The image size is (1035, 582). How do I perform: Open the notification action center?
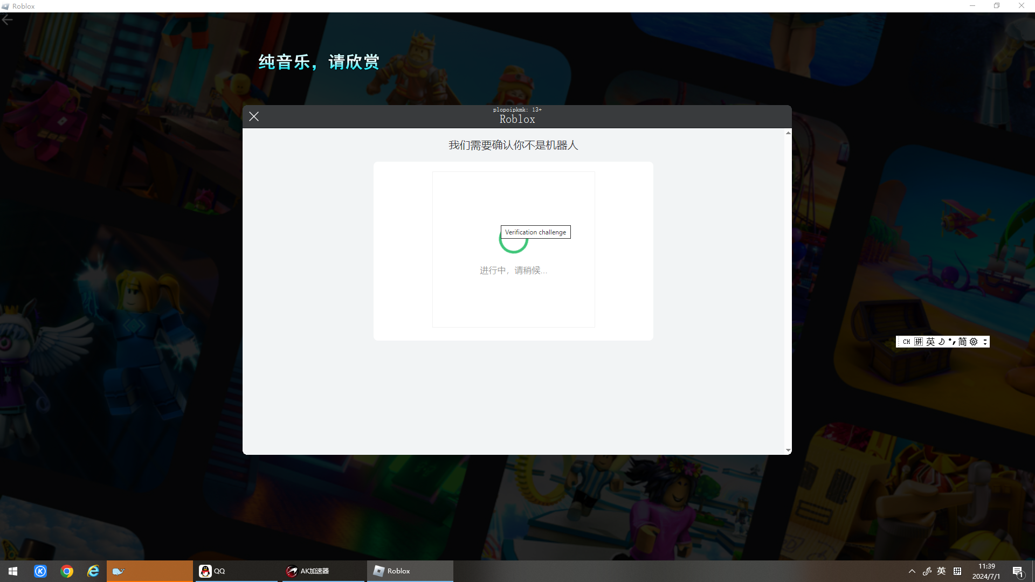click(1018, 571)
